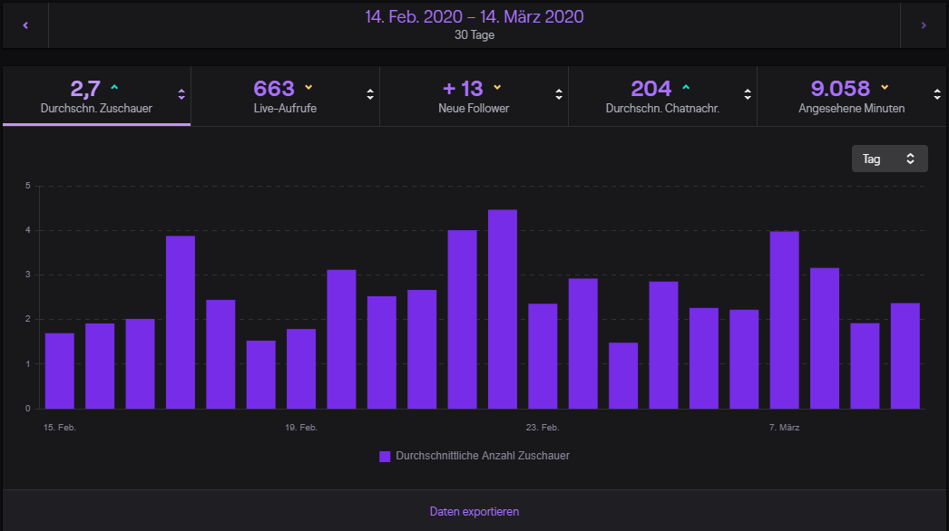
Task: Go to previous date range arrow
Action: [x=25, y=25]
